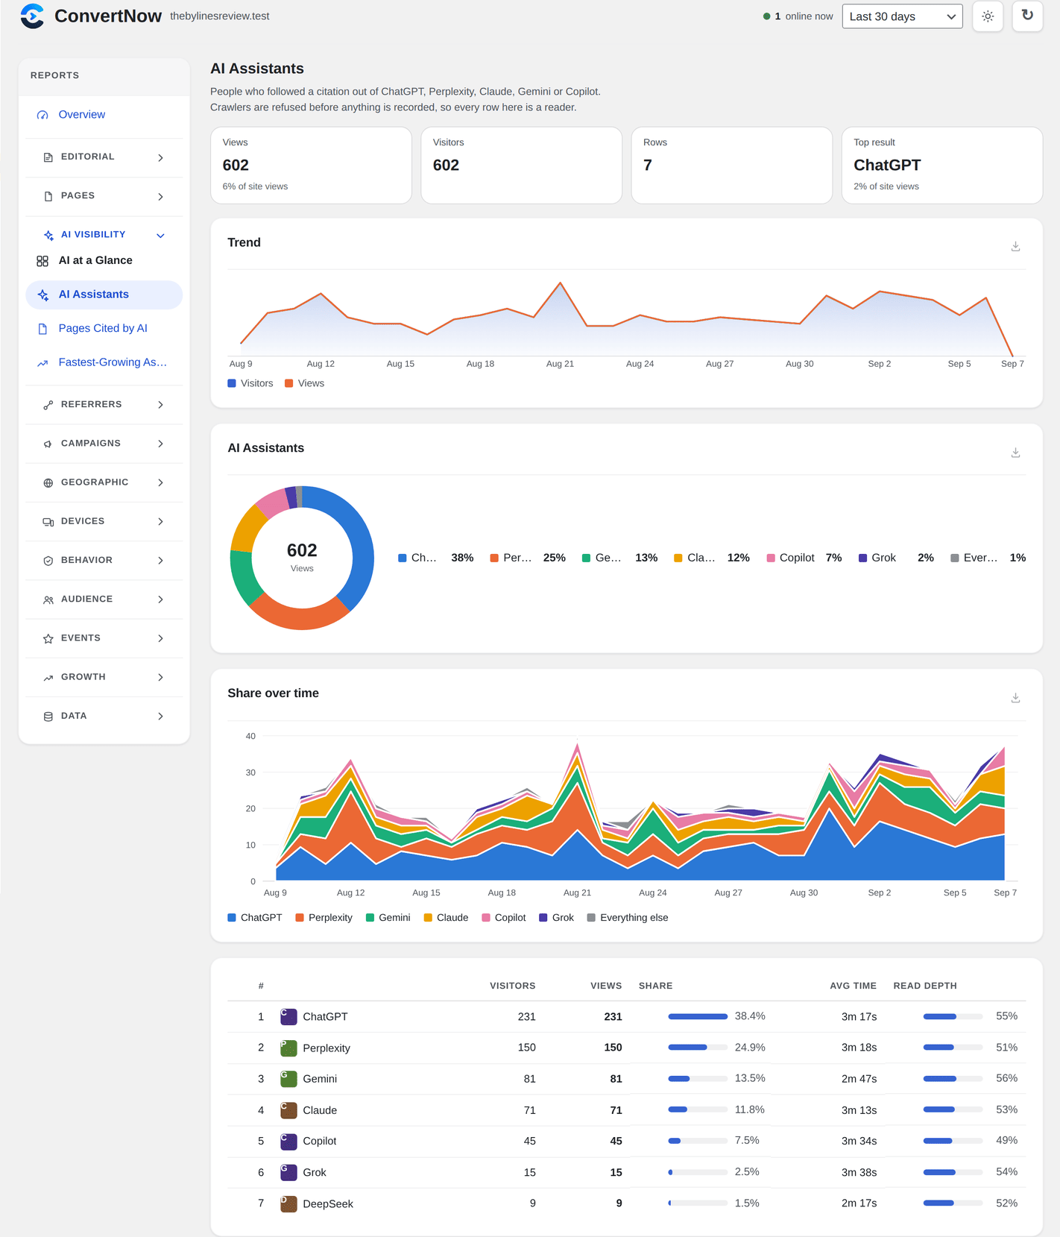
Task: Select the AI Assistants report
Action: click(104, 295)
